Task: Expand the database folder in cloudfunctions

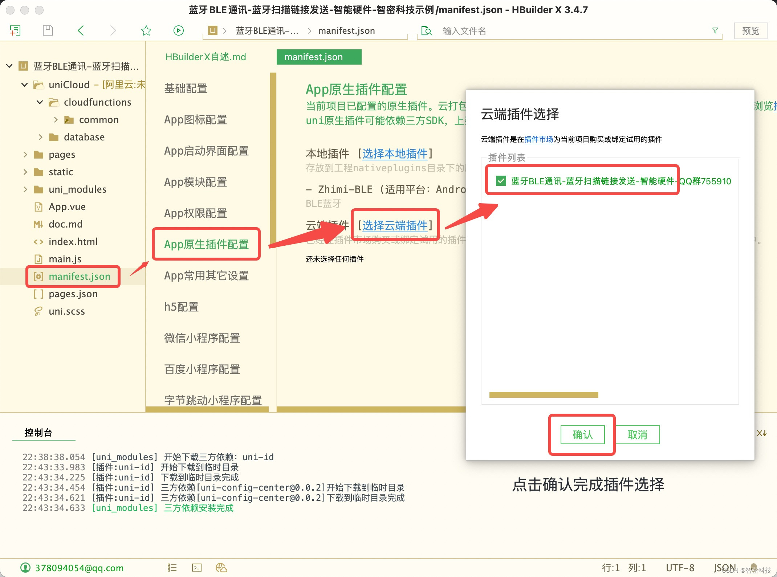Action: 40,137
